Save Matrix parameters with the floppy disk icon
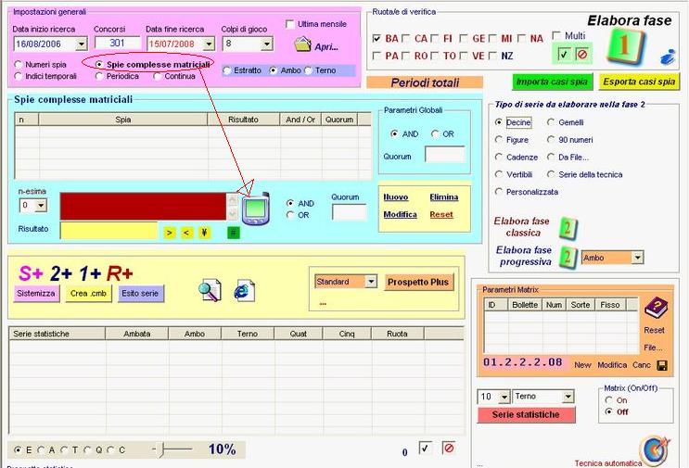The image size is (689, 468). 662,365
